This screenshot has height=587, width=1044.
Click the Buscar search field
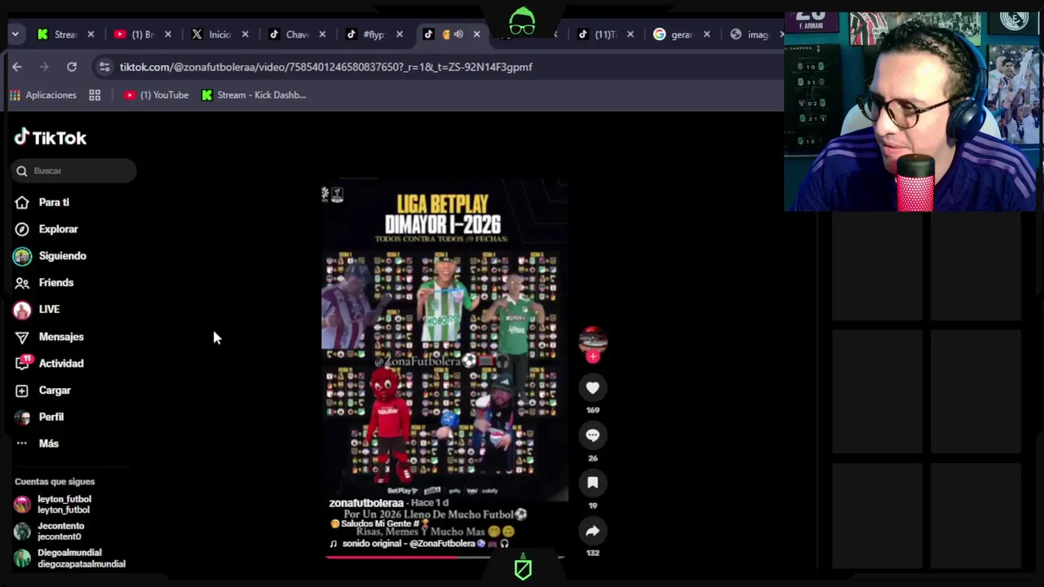click(x=74, y=170)
